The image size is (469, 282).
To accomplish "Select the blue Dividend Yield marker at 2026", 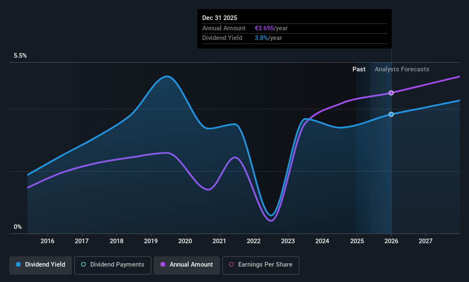I will point(391,114).
